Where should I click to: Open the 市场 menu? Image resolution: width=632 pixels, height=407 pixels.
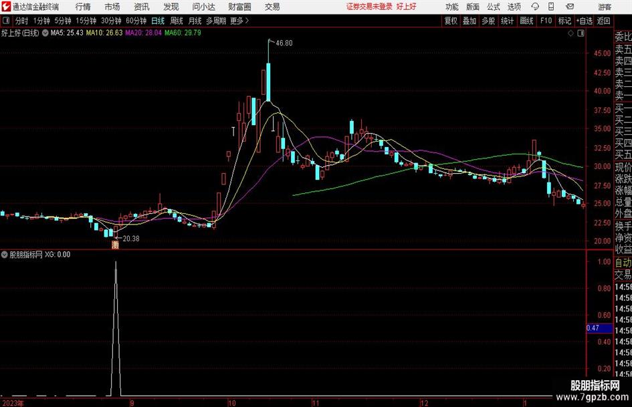pos(112,7)
